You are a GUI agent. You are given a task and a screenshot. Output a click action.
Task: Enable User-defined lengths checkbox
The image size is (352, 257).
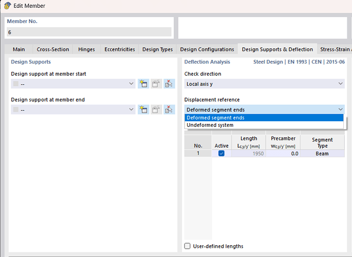(188, 246)
